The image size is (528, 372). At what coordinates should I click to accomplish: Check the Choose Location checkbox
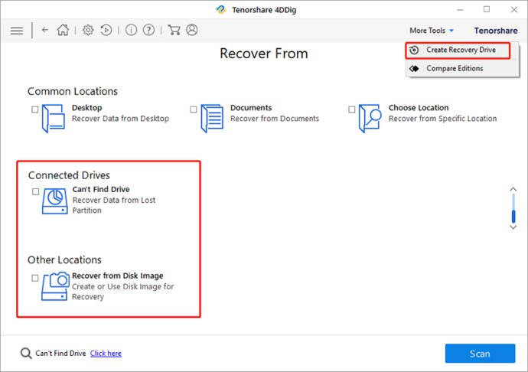click(x=351, y=109)
